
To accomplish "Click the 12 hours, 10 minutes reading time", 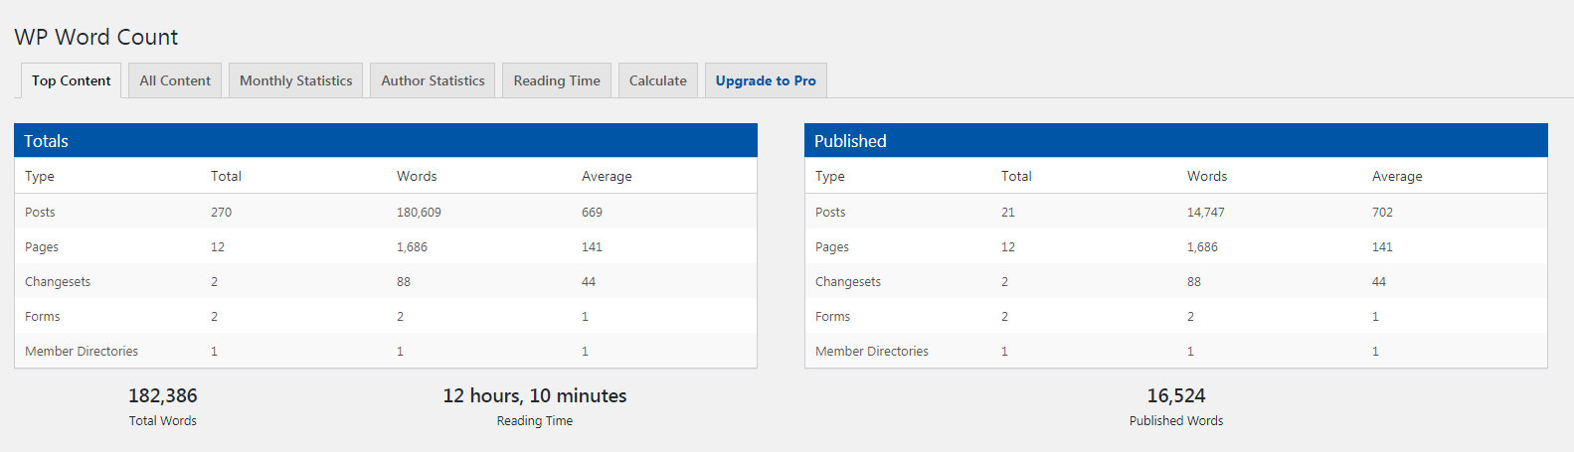I will click(535, 395).
